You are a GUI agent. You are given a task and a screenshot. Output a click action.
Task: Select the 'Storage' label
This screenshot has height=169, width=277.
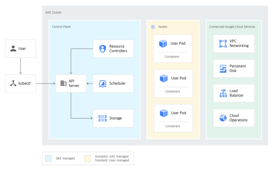(116, 118)
